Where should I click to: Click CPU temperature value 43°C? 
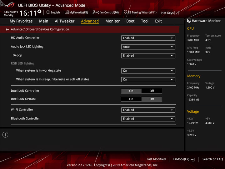click(x=208, y=40)
